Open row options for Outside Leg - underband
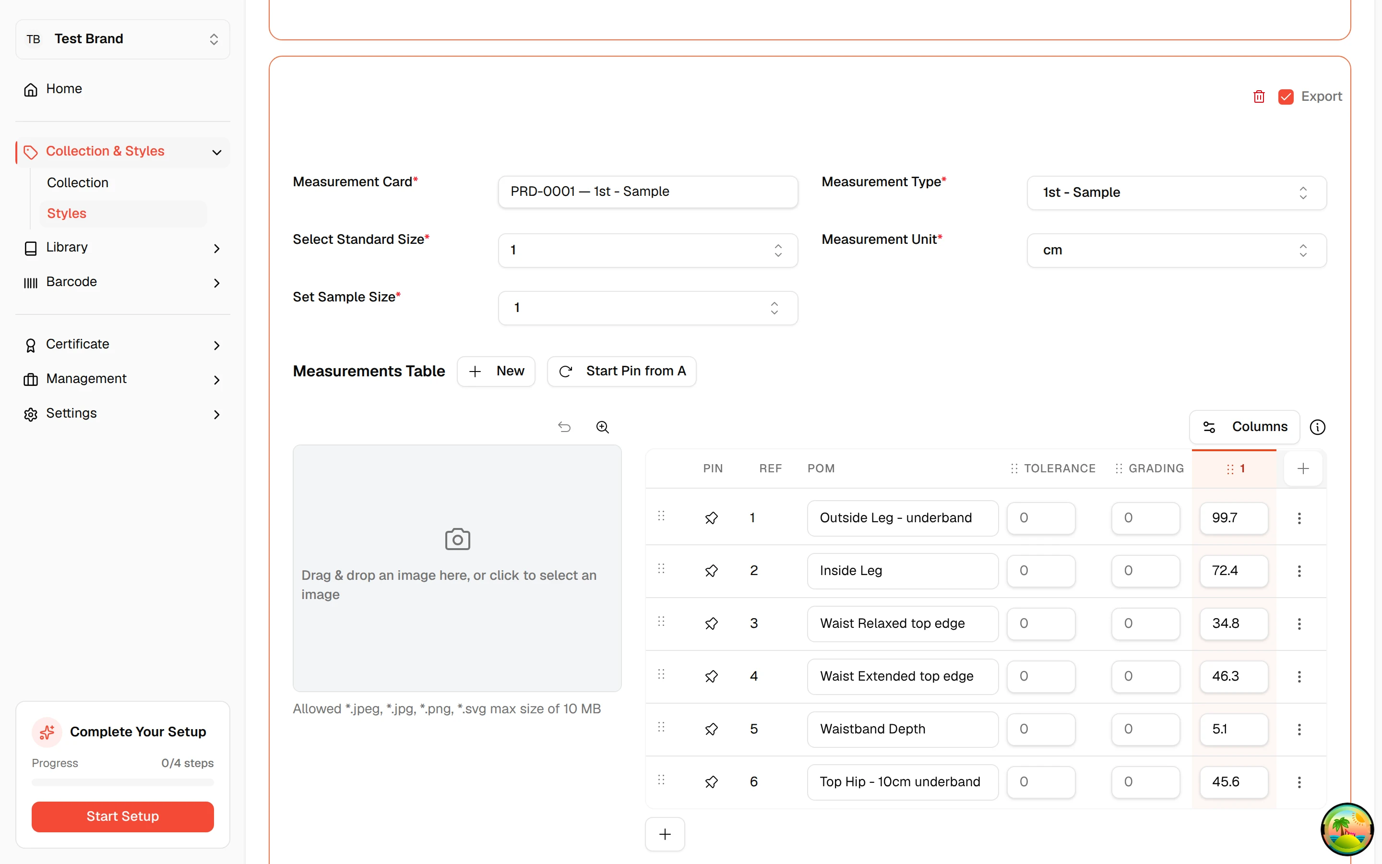 point(1299,518)
